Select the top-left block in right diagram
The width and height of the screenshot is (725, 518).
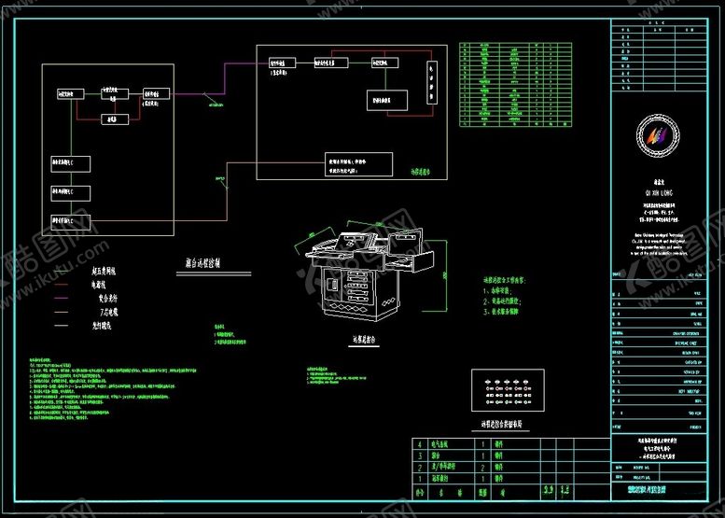click(x=283, y=63)
